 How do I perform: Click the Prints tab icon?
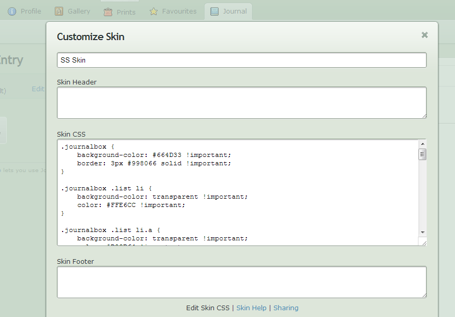pyautogui.click(x=108, y=11)
